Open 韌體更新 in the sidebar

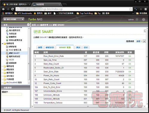tap(13, 37)
